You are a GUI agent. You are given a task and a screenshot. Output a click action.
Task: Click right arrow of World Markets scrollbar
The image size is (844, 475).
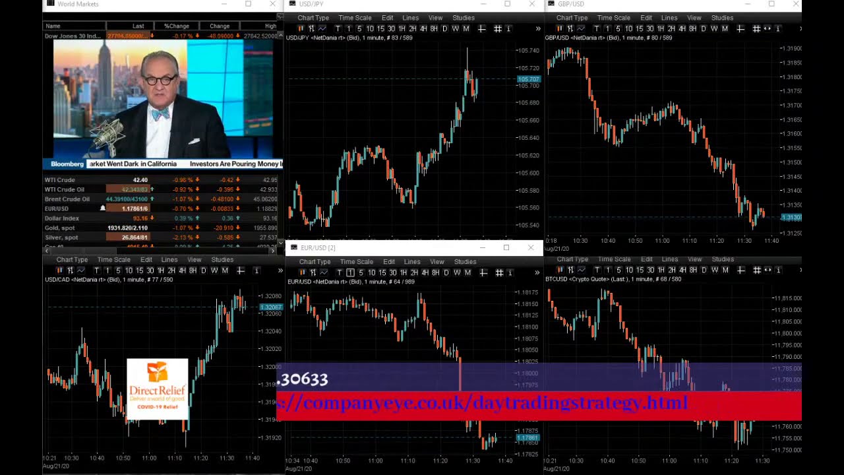pyautogui.click(x=273, y=251)
